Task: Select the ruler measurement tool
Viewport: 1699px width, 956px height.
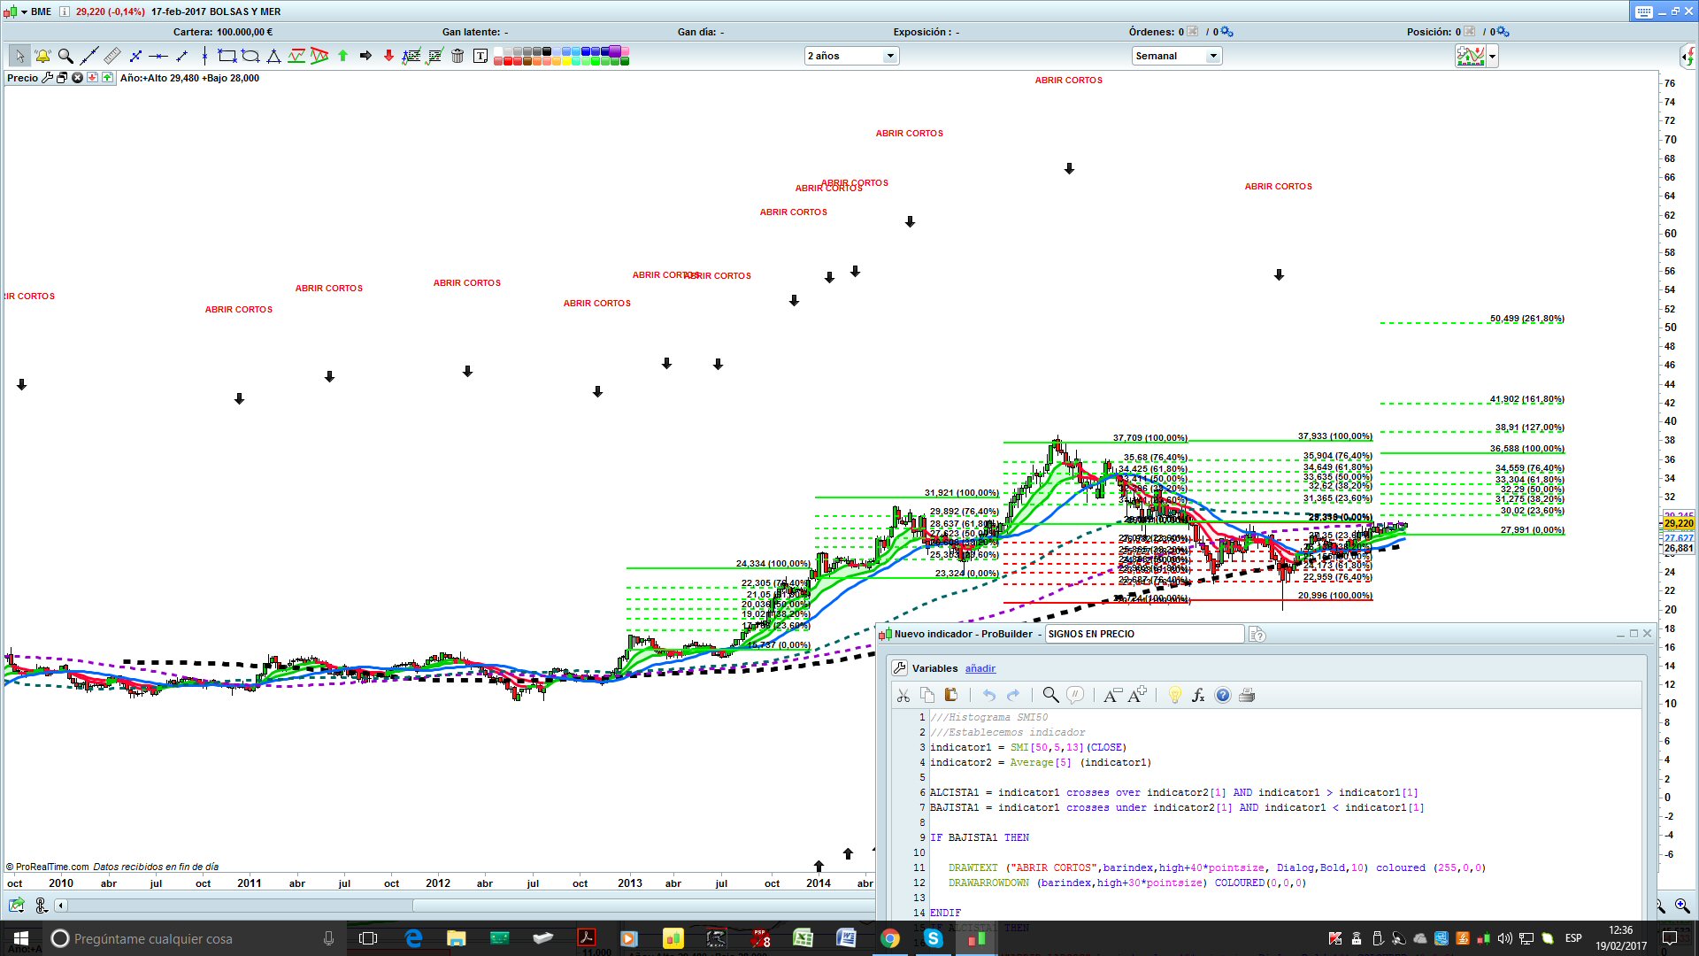Action: point(112,56)
